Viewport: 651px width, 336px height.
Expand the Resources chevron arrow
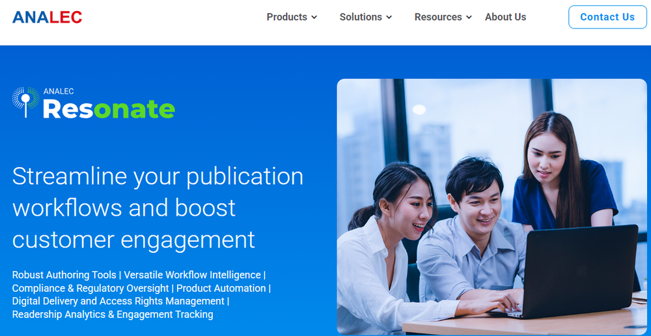[x=469, y=18]
